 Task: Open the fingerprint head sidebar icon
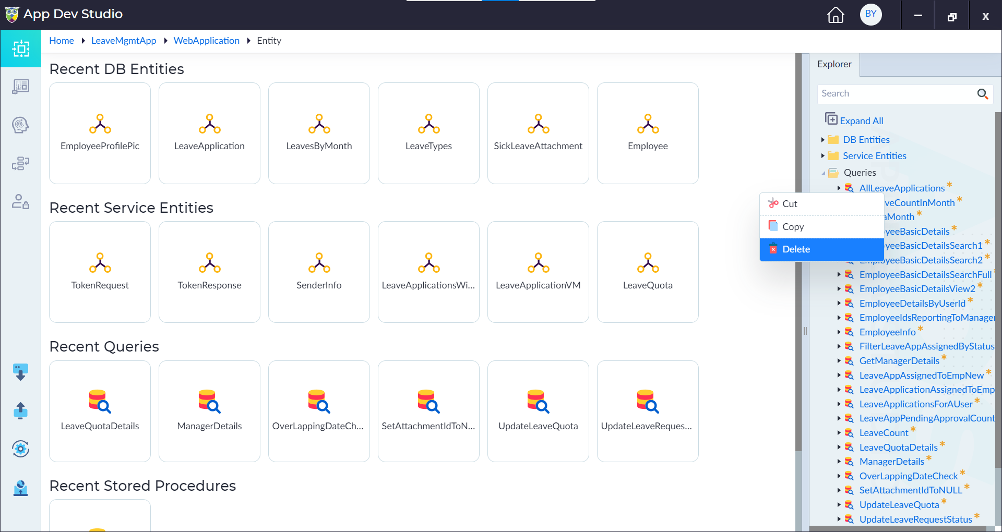click(20, 125)
